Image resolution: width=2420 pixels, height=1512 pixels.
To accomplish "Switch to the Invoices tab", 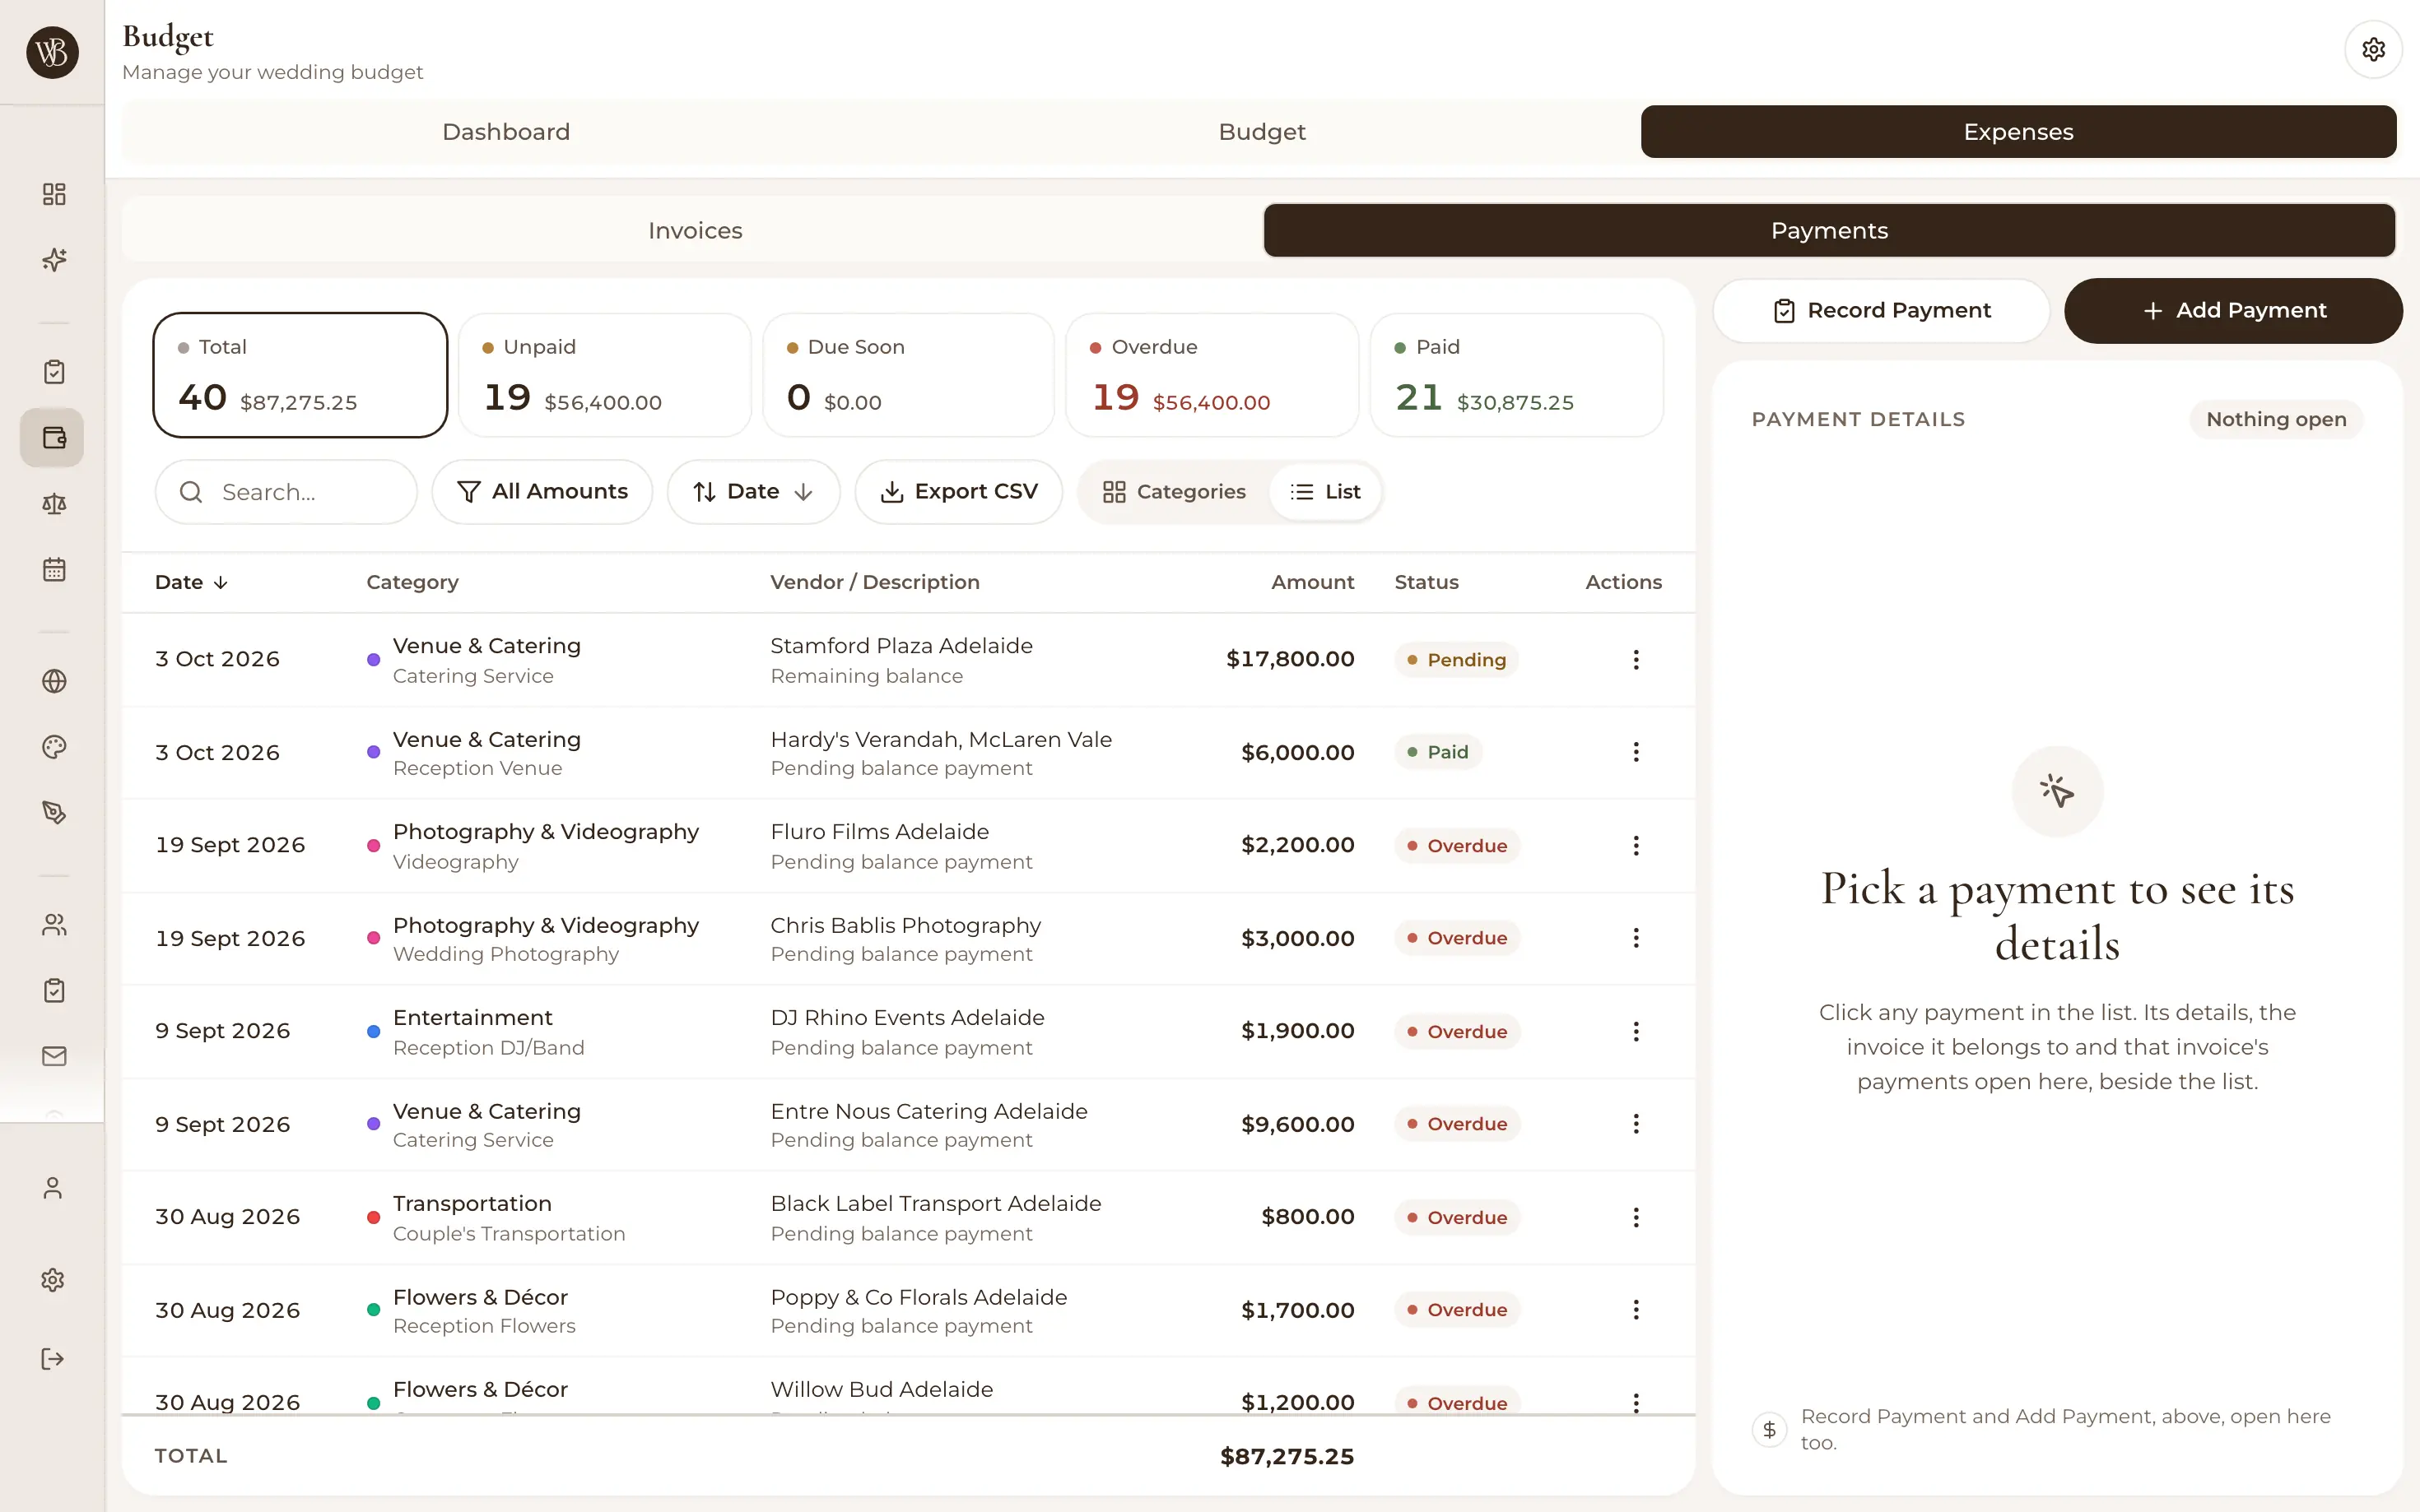I will pyautogui.click(x=694, y=231).
